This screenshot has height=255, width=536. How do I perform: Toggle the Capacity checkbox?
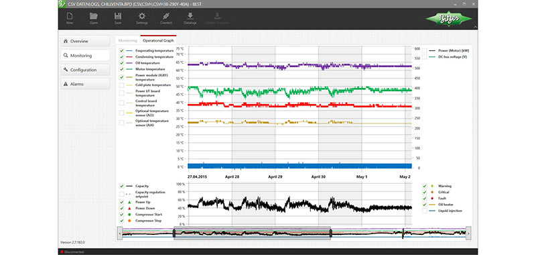click(x=121, y=186)
